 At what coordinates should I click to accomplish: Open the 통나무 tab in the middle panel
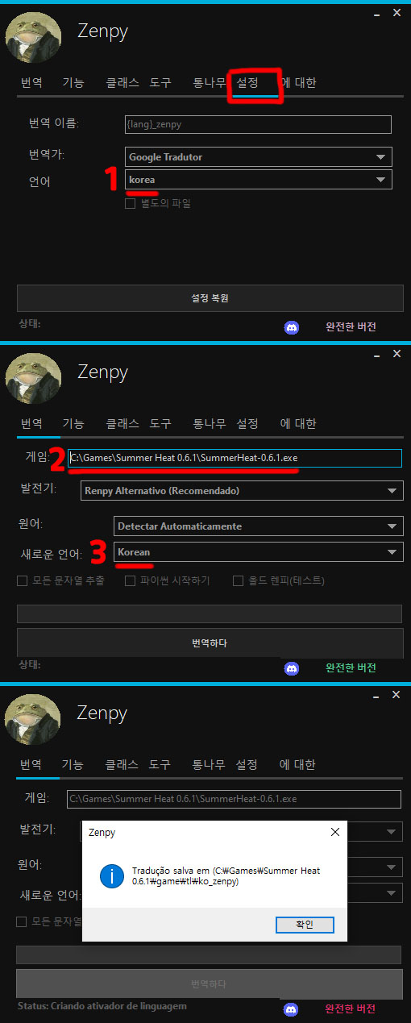coord(209,423)
